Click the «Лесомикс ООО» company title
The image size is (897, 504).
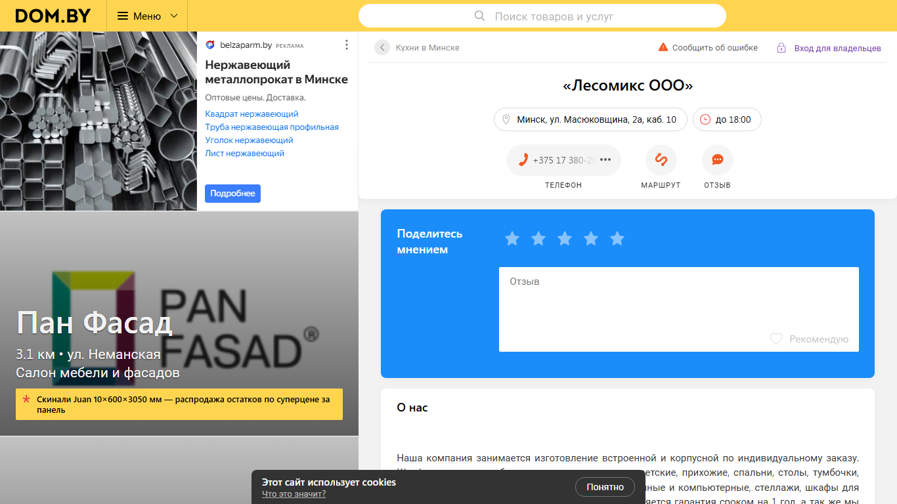pyautogui.click(x=628, y=85)
